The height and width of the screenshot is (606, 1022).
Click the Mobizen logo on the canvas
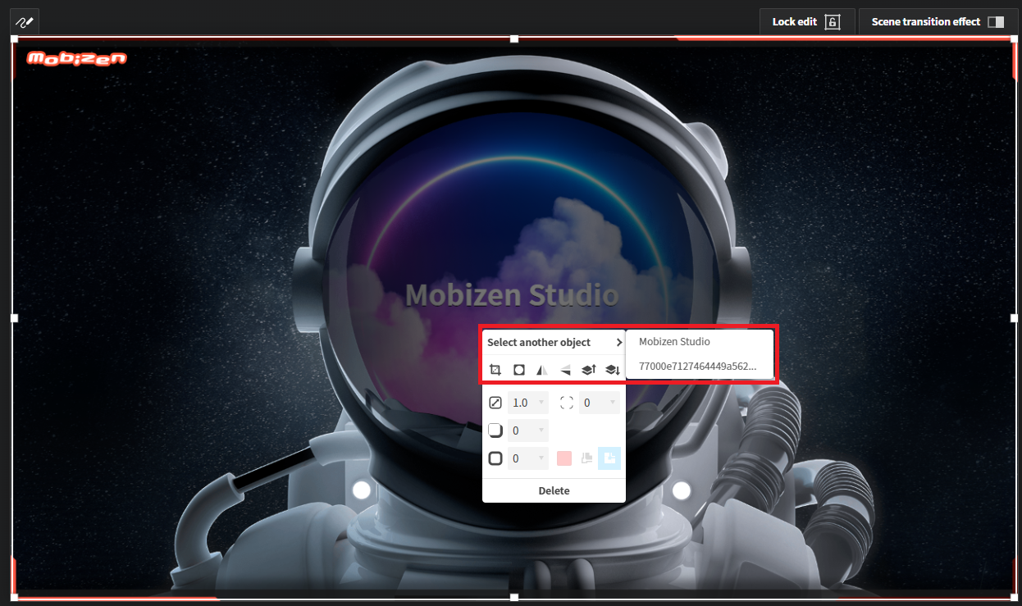pyautogui.click(x=77, y=58)
